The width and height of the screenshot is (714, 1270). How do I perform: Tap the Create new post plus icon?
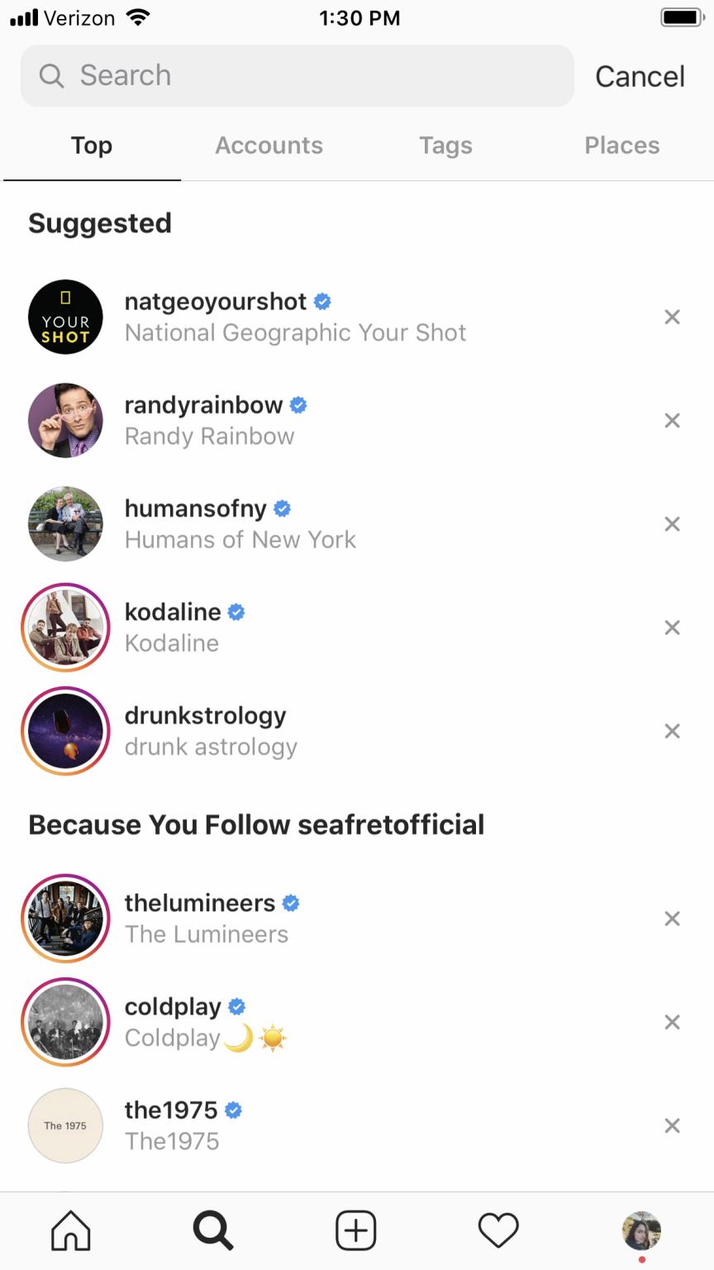click(x=355, y=1229)
